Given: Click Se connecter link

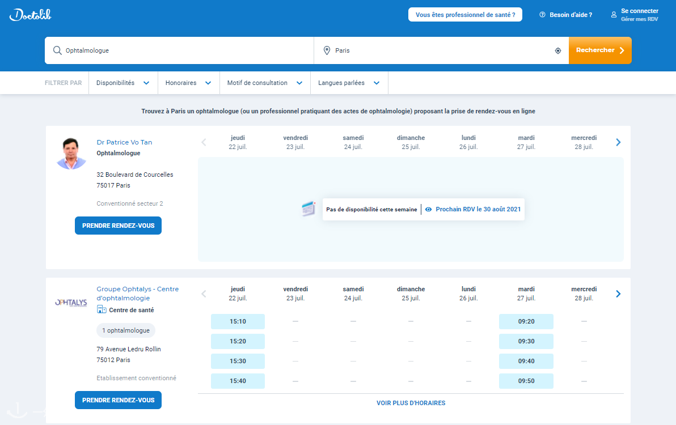Looking at the screenshot, I should pyautogui.click(x=639, y=11).
